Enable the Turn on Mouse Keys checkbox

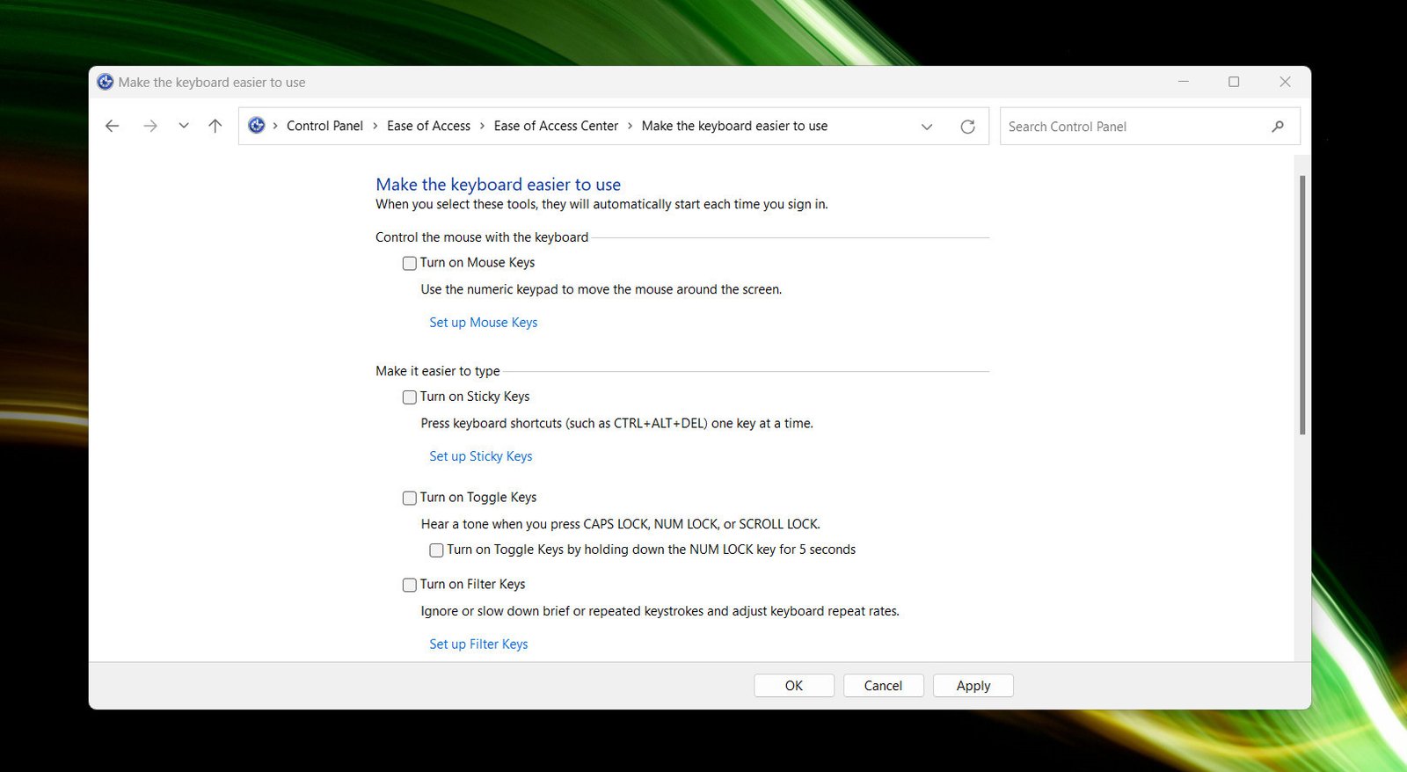(410, 263)
